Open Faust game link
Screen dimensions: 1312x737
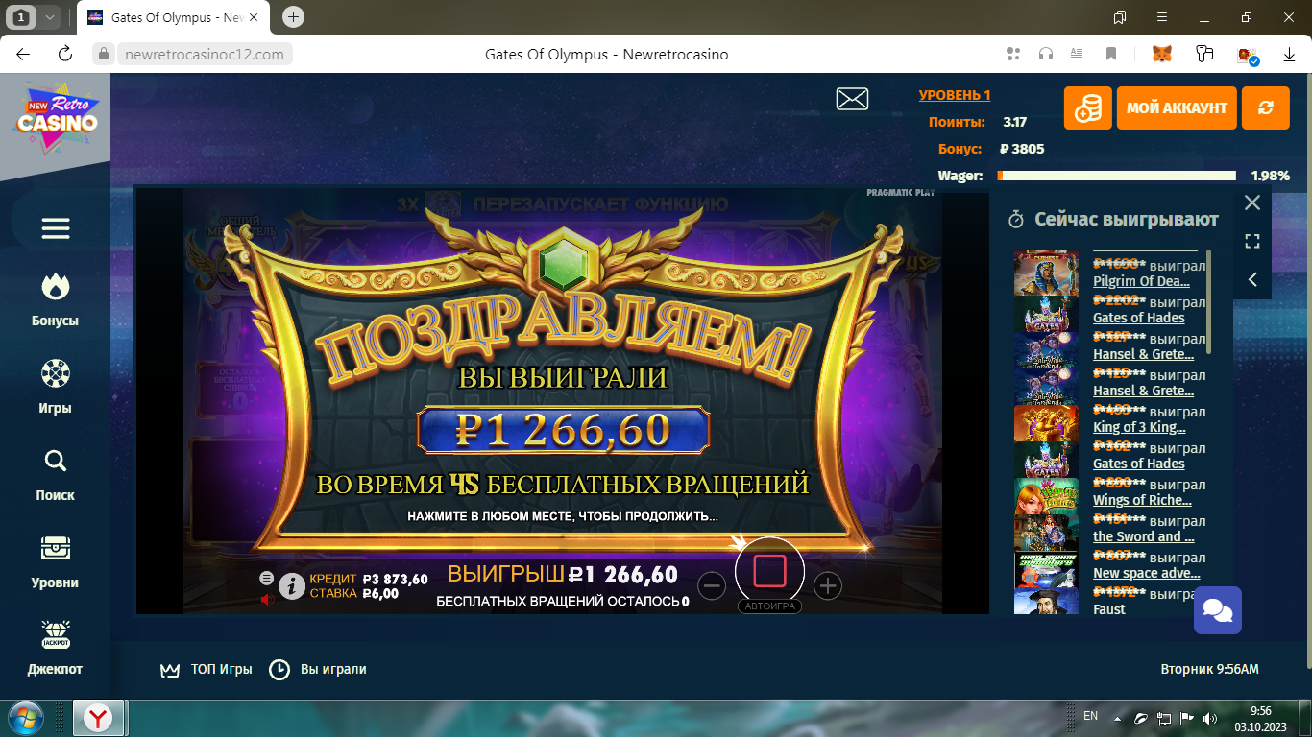tap(1109, 609)
